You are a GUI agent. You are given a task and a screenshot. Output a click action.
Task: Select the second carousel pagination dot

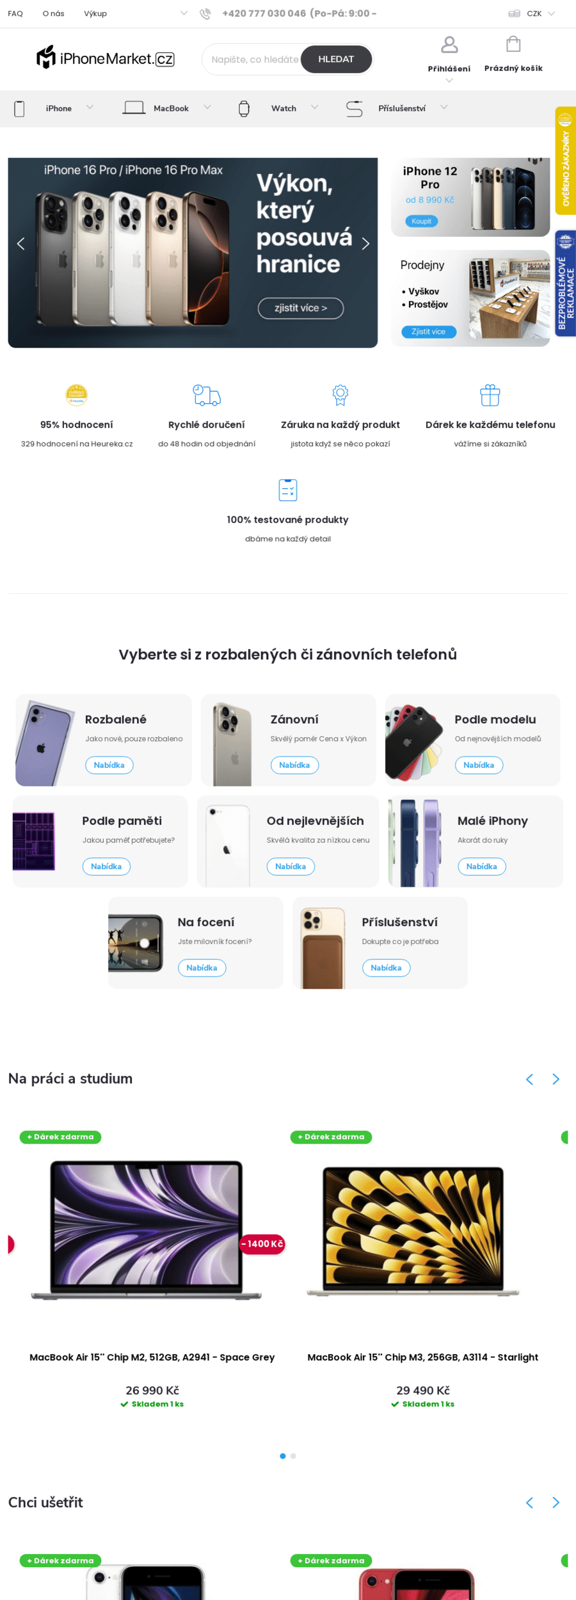pyautogui.click(x=293, y=1456)
